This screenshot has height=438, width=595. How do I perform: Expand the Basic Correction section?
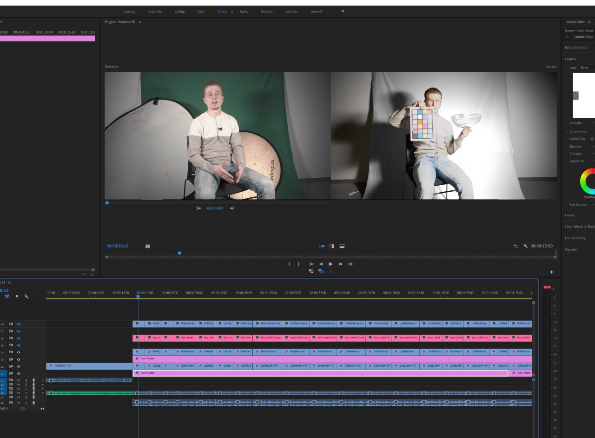(576, 47)
